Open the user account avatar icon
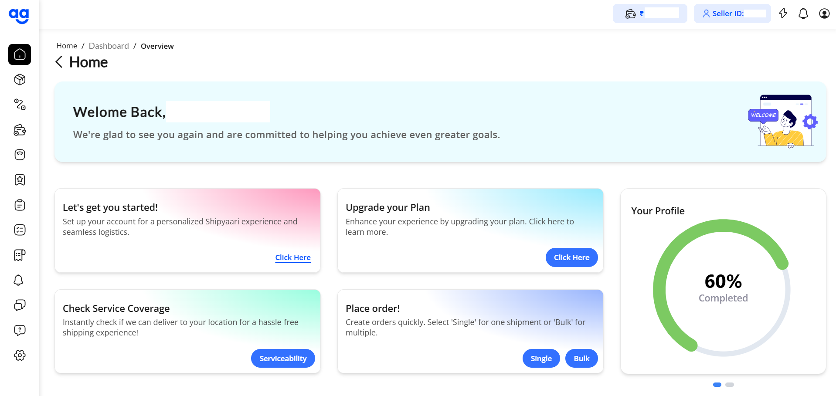The height and width of the screenshot is (396, 836). (824, 14)
